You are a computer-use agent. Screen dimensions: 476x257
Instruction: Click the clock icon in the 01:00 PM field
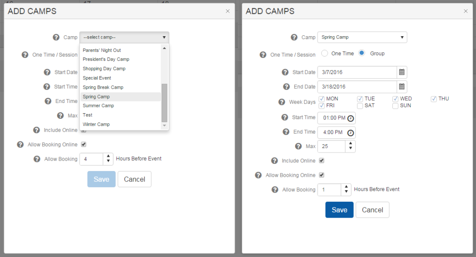(x=350, y=118)
